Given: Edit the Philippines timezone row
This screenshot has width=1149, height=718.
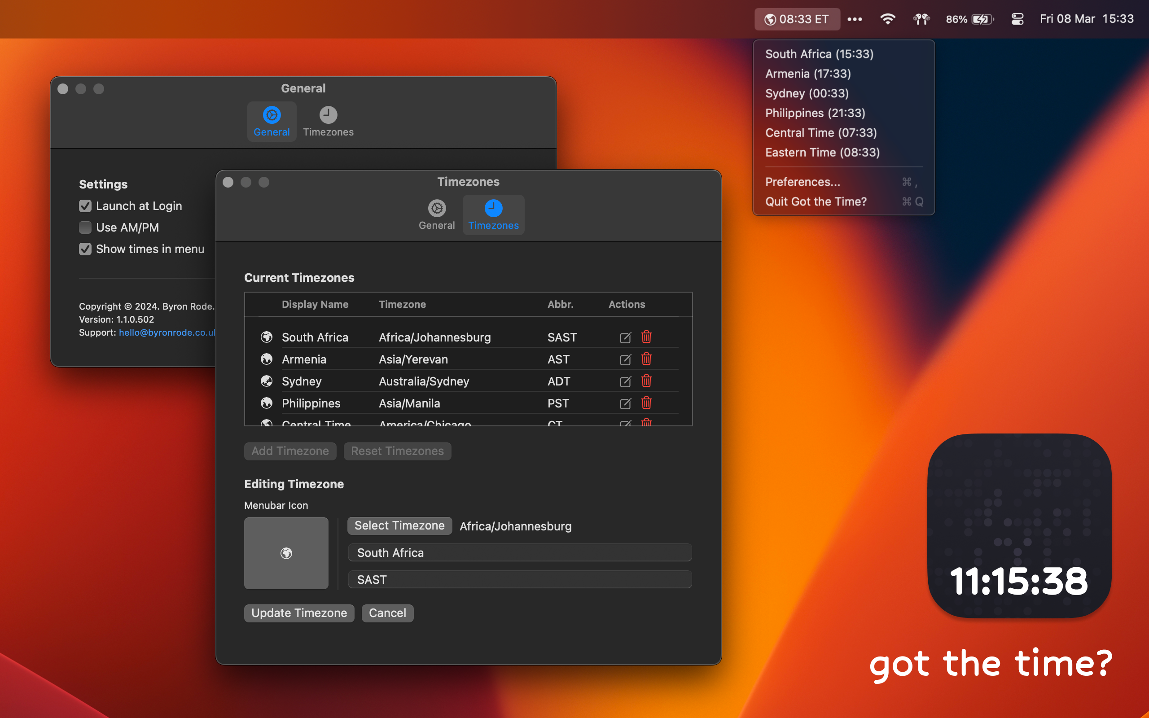Looking at the screenshot, I should click(x=625, y=403).
